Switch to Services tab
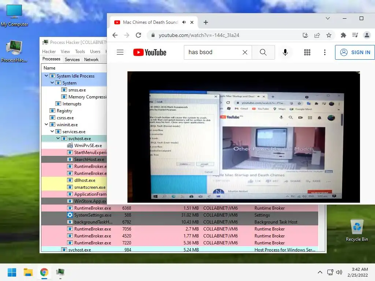This screenshot has width=375, height=281. (x=72, y=60)
